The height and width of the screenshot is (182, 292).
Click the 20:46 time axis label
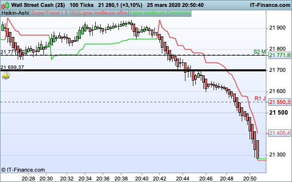[x=206, y=179]
